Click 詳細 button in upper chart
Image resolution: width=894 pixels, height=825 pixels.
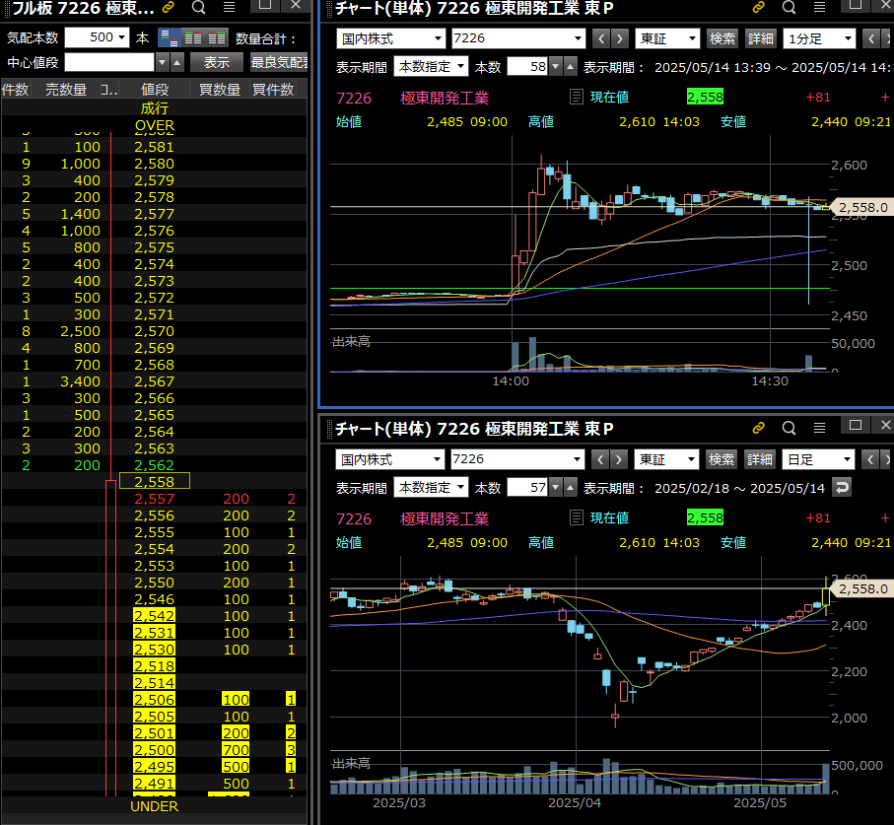[761, 38]
